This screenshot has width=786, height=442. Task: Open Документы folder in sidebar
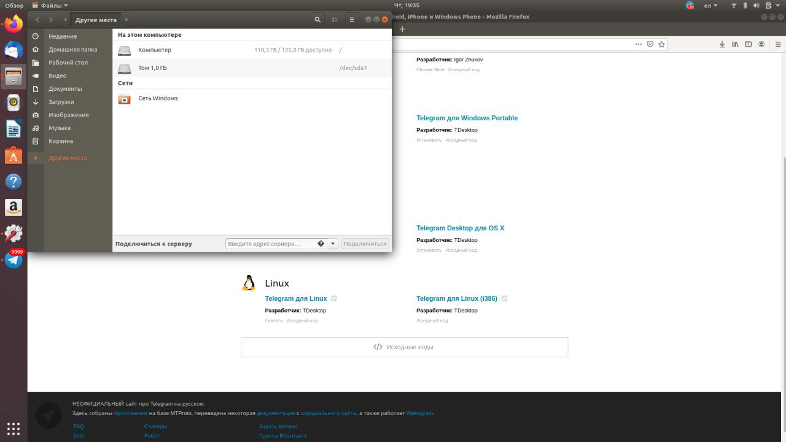[70, 88]
